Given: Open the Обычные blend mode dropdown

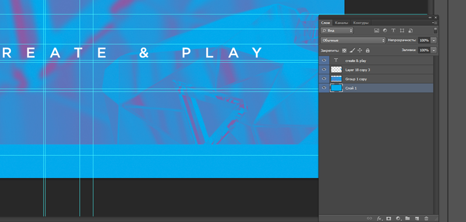Looking at the screenshot, I should tap(353, 40).
